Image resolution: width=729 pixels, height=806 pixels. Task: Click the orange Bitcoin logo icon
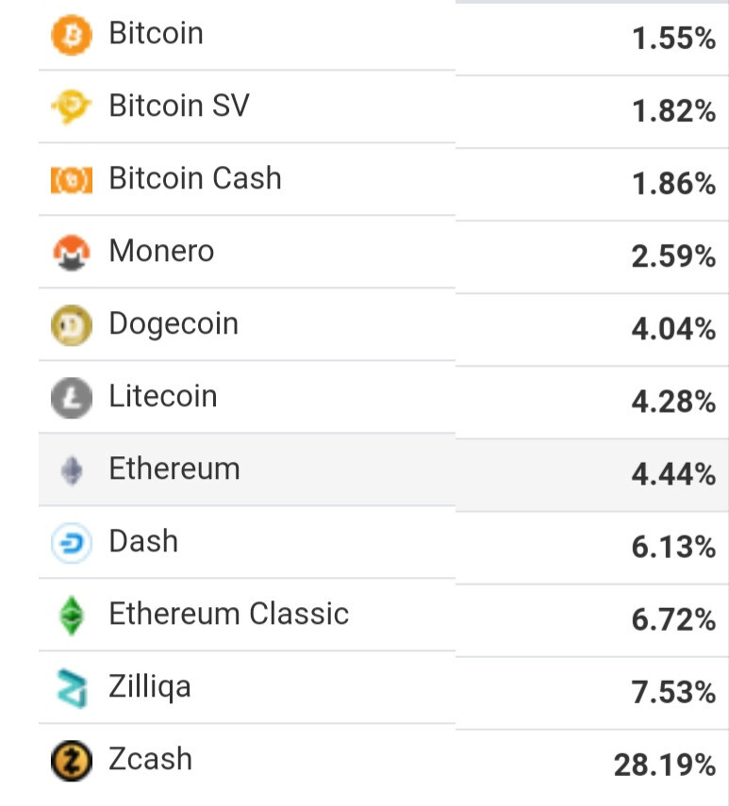coord(72,35)
